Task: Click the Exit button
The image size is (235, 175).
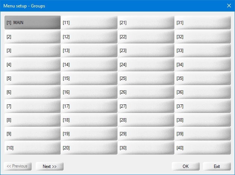Action: click(x=217, y=166)
